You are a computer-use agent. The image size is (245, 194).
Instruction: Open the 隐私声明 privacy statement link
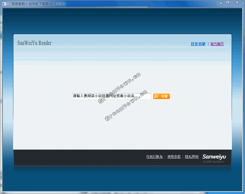[x=192, y=157]
